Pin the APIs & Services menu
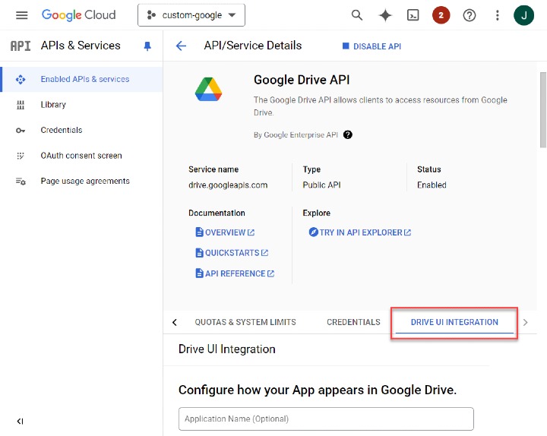The image size is (547, 436). pyautogui.click(x=147, y=46)
